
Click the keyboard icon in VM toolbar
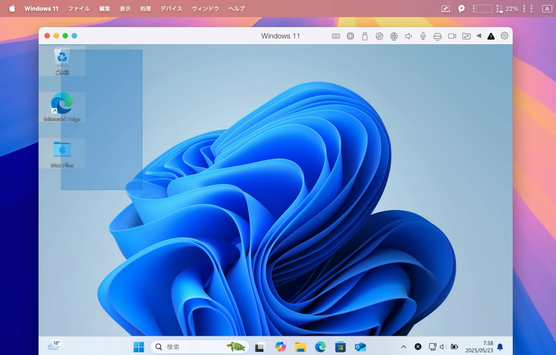336,36
